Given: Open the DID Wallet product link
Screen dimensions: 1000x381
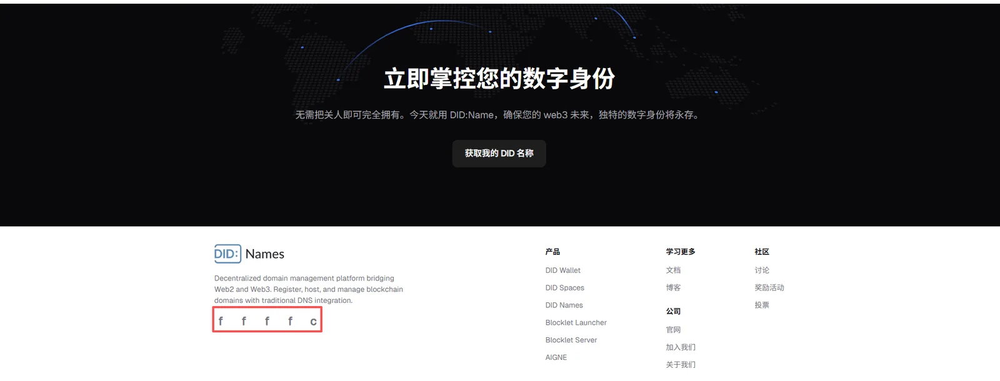Looking at the screenshot, I should click(562, 270).
